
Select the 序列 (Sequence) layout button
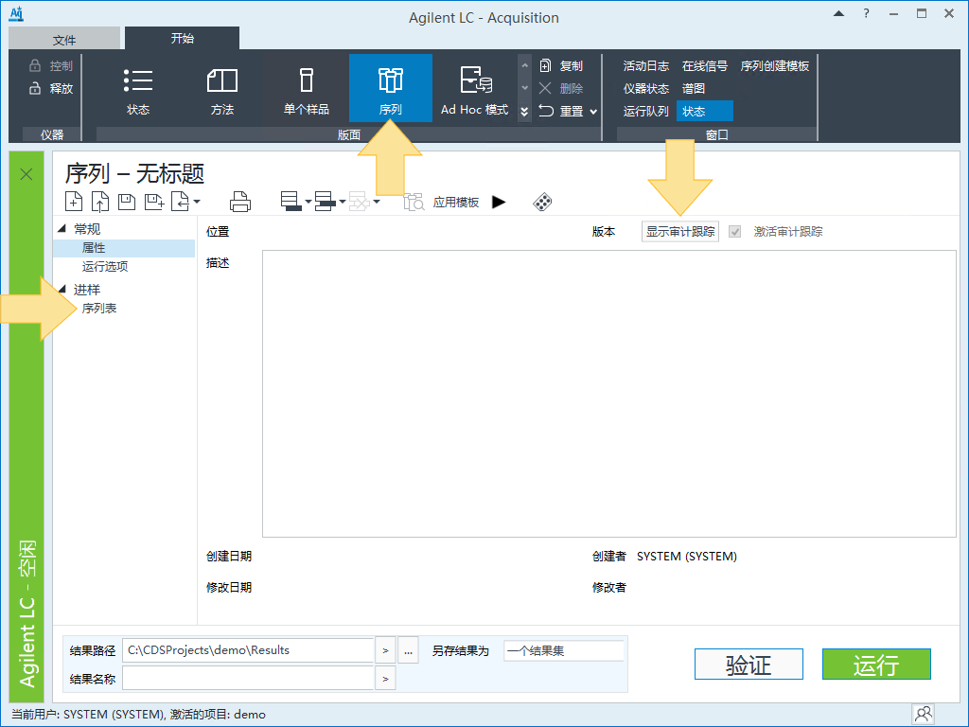pos(390,88)
